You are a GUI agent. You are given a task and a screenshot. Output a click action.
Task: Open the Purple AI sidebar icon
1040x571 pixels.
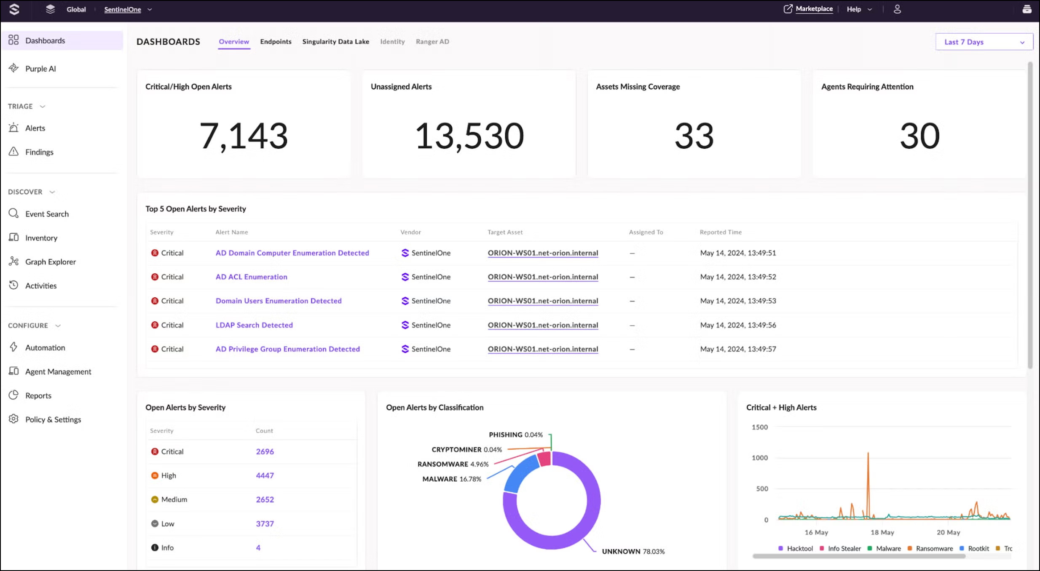(x=13, y=68)
